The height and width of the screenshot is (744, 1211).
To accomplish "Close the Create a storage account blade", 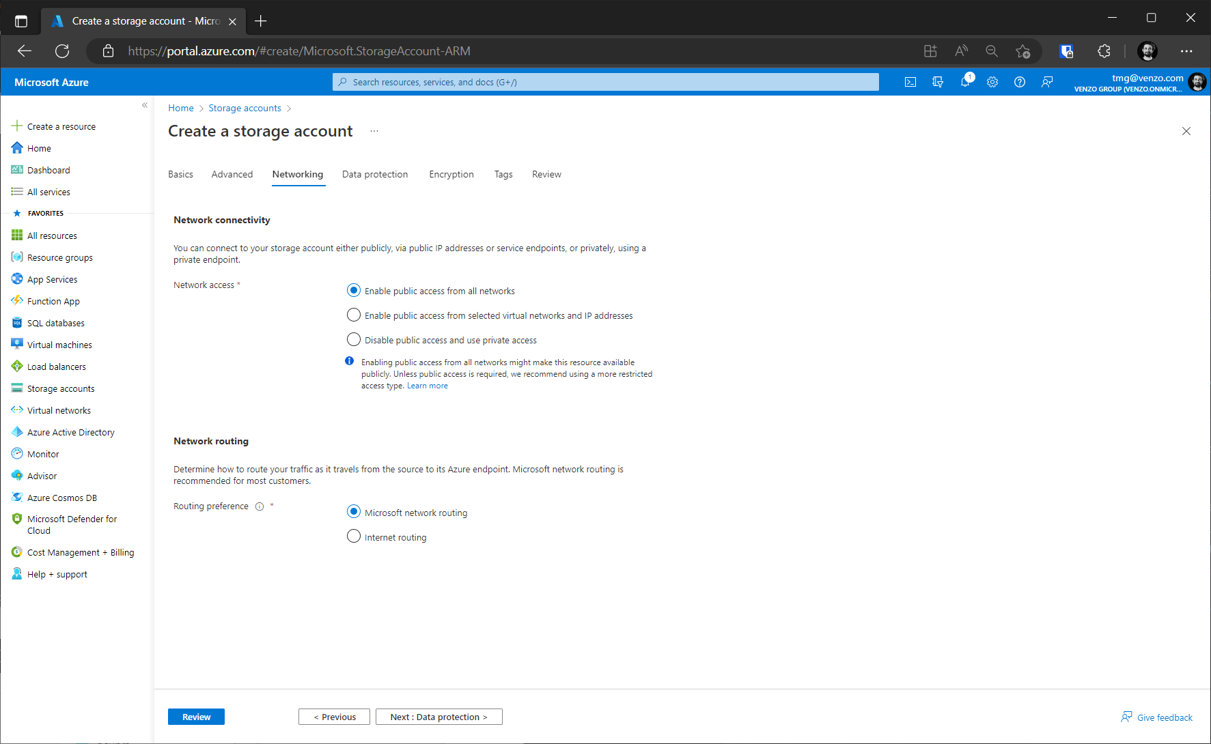I will (x=1186, y=131).
